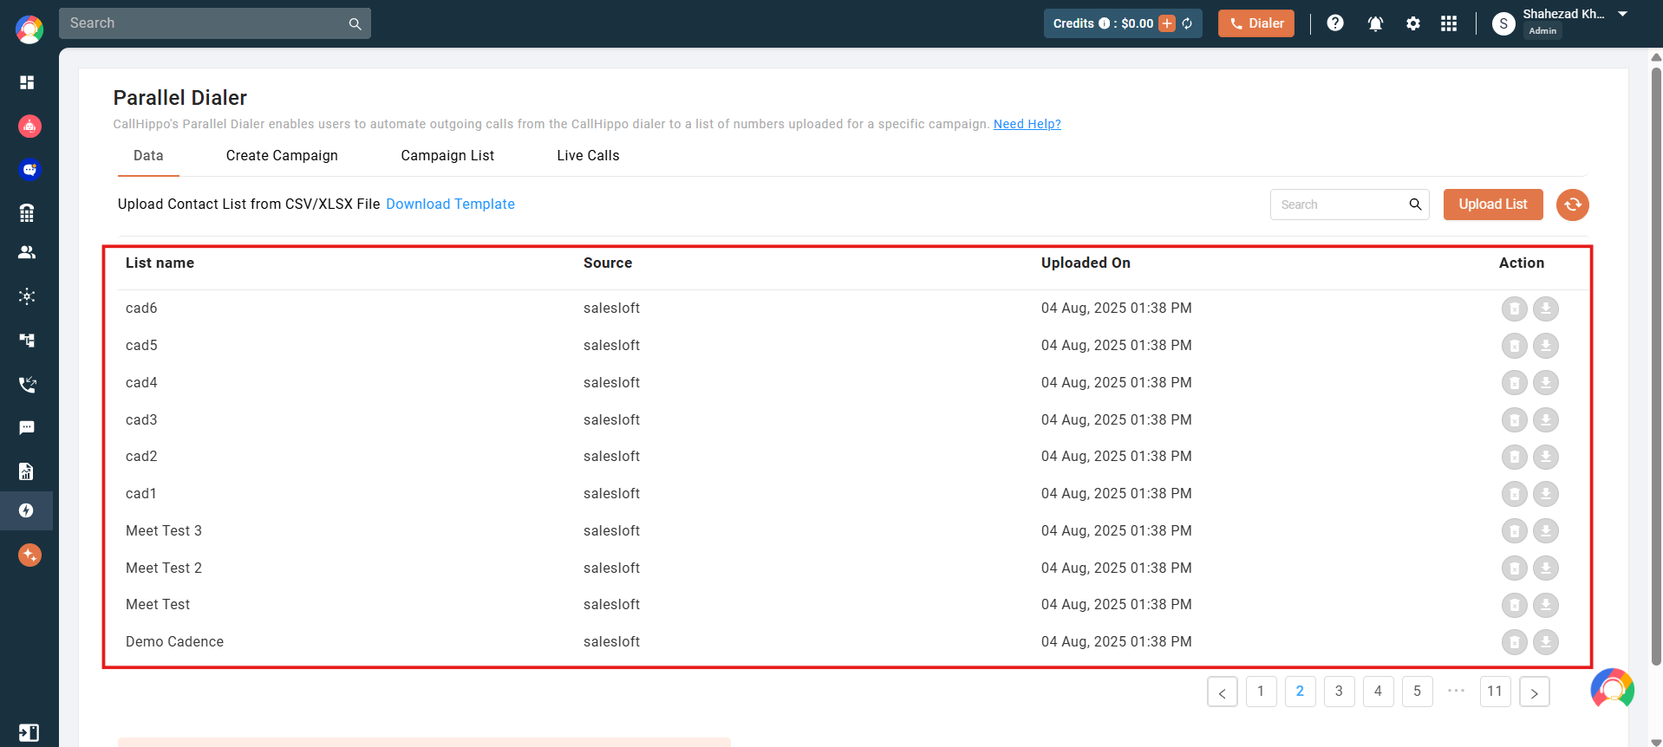Open the Dashboard icon in sidebar
1663x747 pixels.
pos(27,82)
